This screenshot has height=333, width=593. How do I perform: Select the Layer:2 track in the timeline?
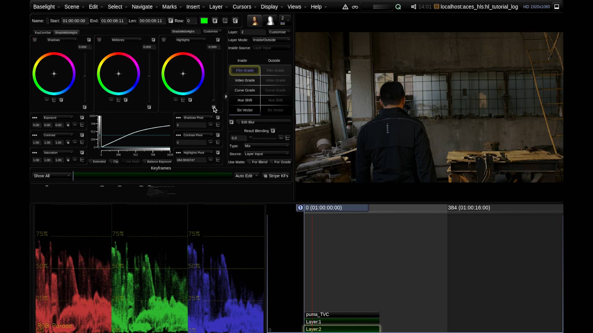(341, 329)
